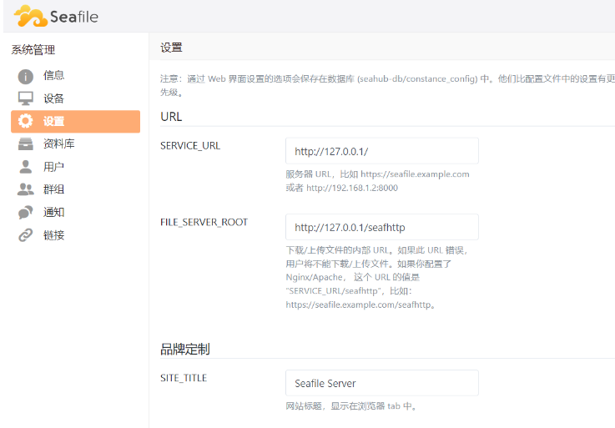Click the 网站标题 tab hint text
615x428 pixels.
tap(351, 406)
